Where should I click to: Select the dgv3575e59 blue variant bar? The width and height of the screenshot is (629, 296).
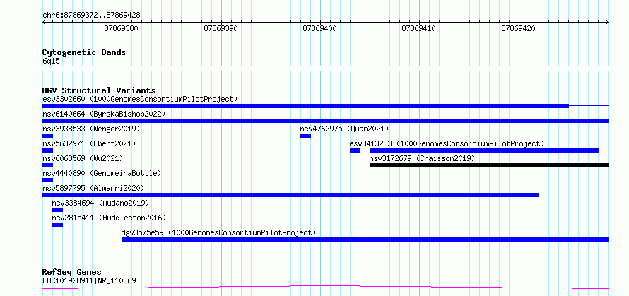point(365,239)
